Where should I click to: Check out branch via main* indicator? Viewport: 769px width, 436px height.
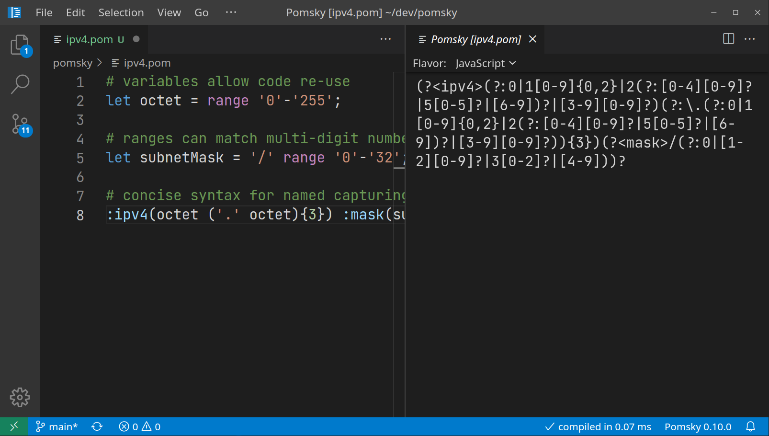point(57,426)
